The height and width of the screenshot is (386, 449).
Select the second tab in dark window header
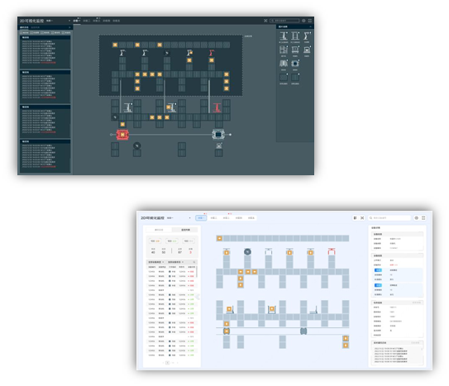point(87,21)
